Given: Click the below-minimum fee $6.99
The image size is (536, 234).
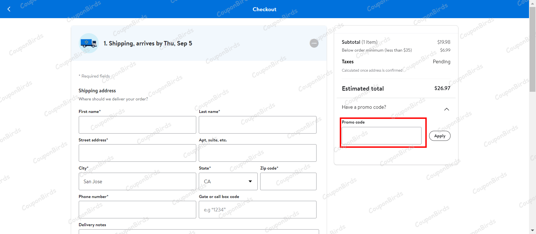Looking at the screenshot, I should pos(445,50).
